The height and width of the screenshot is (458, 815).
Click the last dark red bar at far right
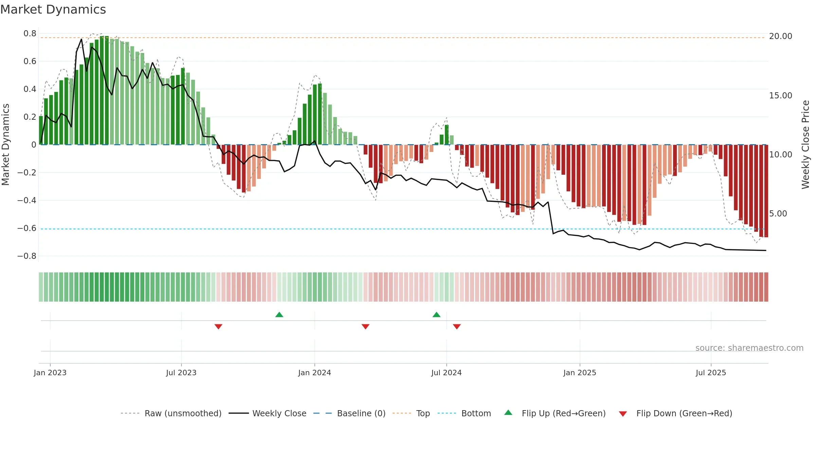766,191
